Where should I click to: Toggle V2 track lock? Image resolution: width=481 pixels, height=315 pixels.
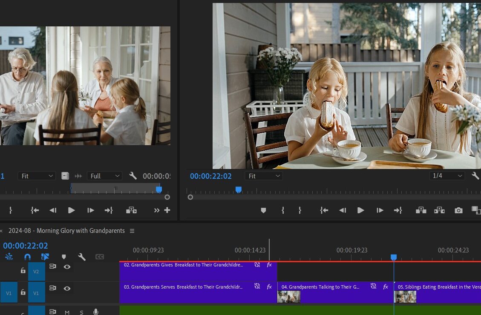(x=23, y=271)
